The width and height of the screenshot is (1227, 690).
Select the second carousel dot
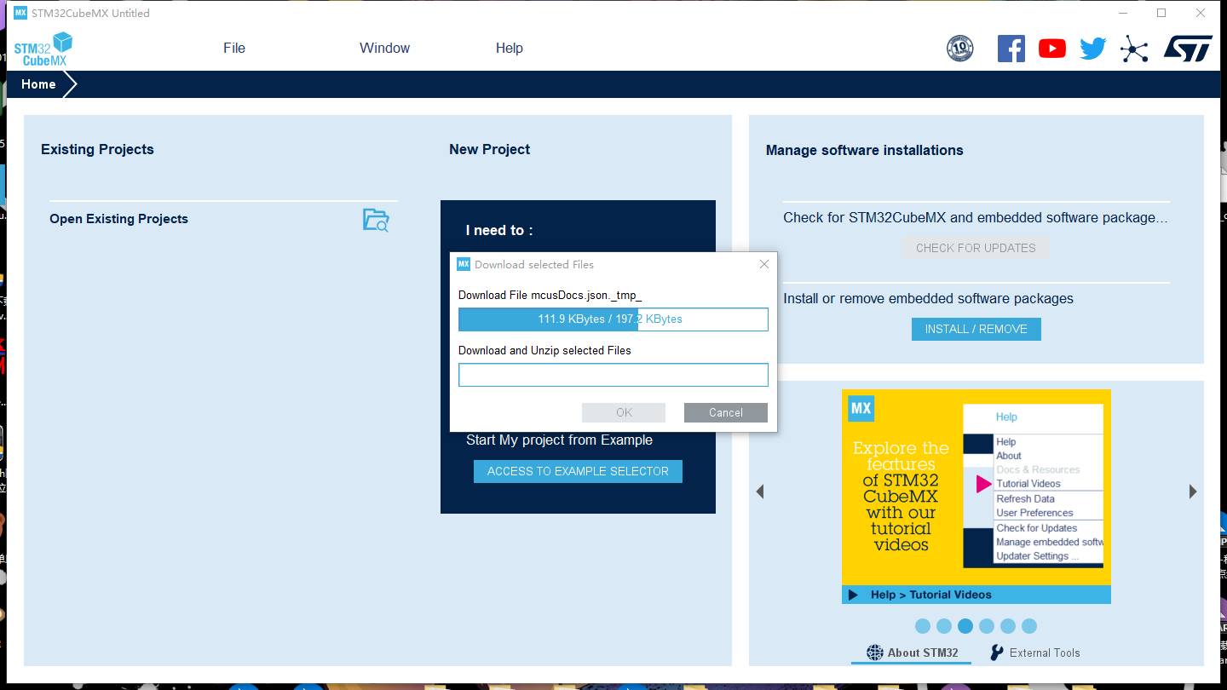click(944, 626)
